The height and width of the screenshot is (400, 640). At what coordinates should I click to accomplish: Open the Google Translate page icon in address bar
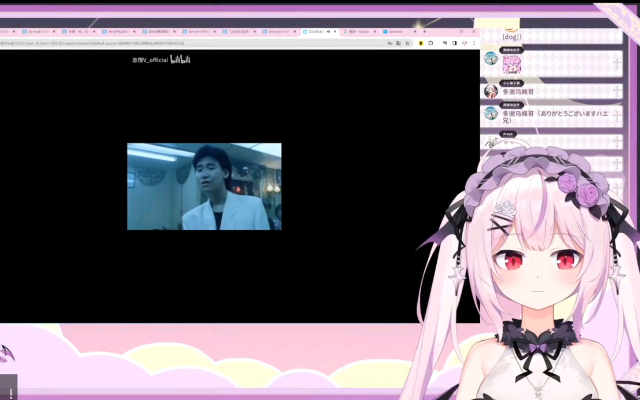click(399, 43)
